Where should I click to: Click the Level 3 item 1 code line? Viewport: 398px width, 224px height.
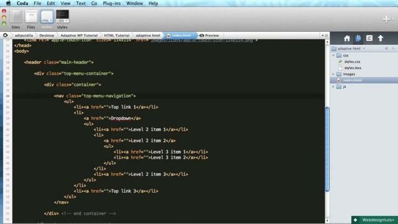161,152
